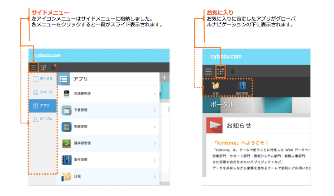Expand the 議事録管理 row chevron
Image resolution: width=334 pixels, height=196 pixels.
155,143
